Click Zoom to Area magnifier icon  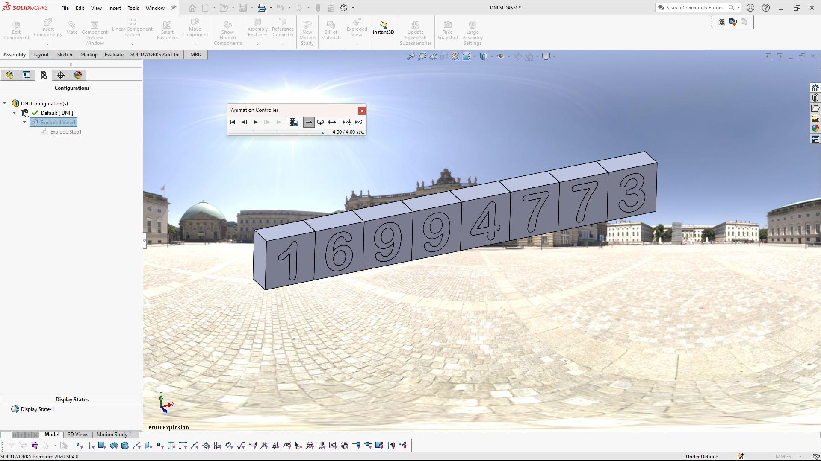[x=422, y=56]
